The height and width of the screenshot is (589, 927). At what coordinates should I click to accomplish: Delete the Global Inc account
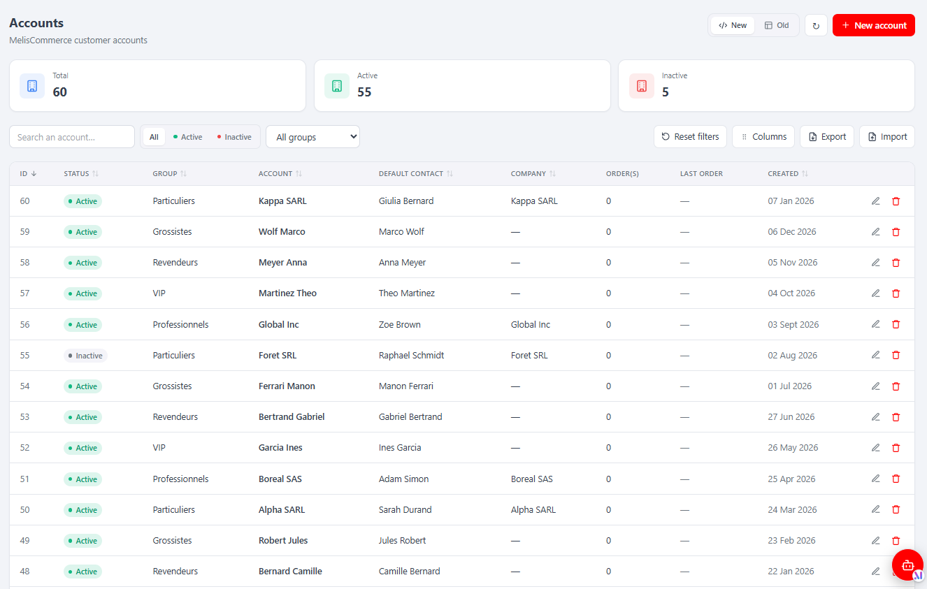tap(896, 324)
